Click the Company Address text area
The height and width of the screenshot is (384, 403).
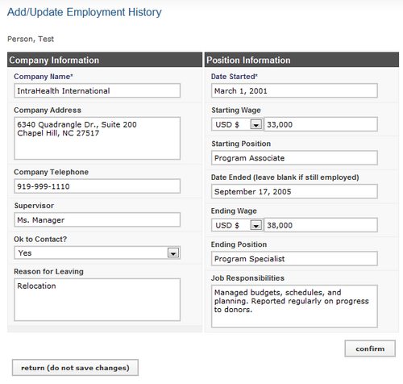click(98, 138)
